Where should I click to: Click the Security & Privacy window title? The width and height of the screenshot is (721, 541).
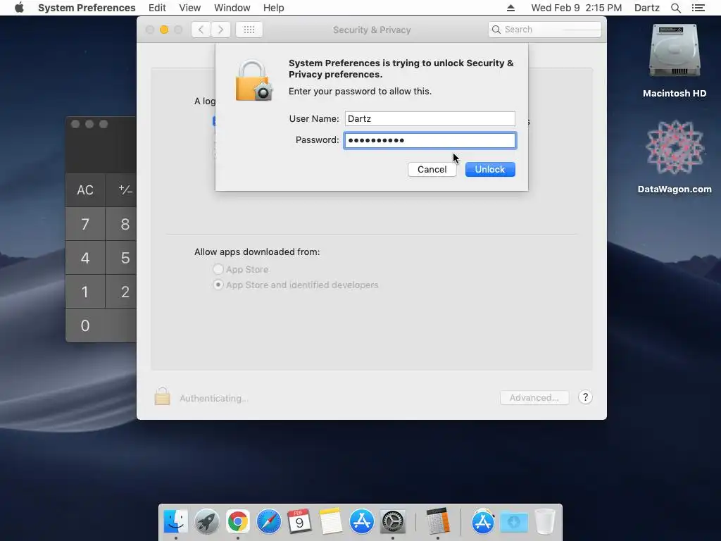pyautogui.click(x=372, y=30)
